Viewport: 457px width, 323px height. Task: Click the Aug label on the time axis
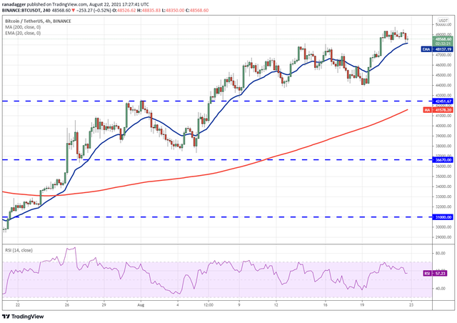click(x=141, y=305)
